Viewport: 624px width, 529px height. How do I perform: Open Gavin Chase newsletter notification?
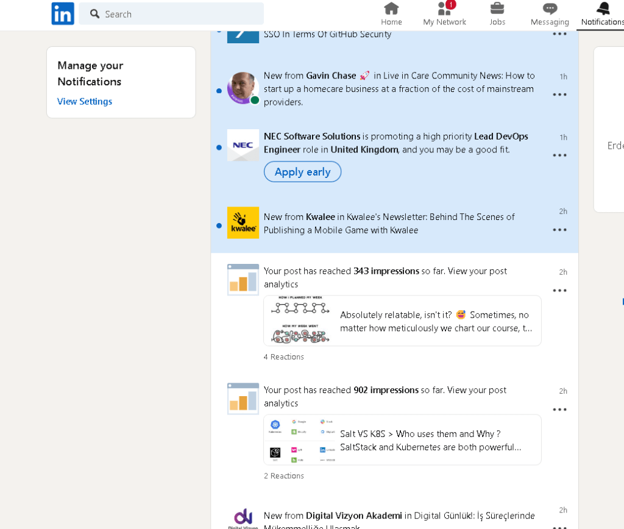coord(399,89)
